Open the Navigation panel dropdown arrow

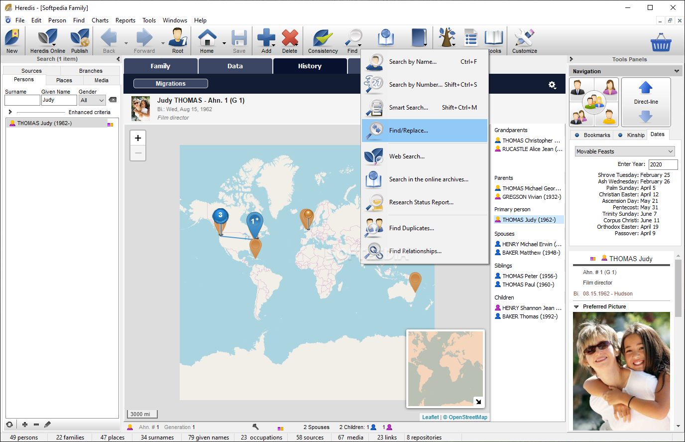point(677,71)
